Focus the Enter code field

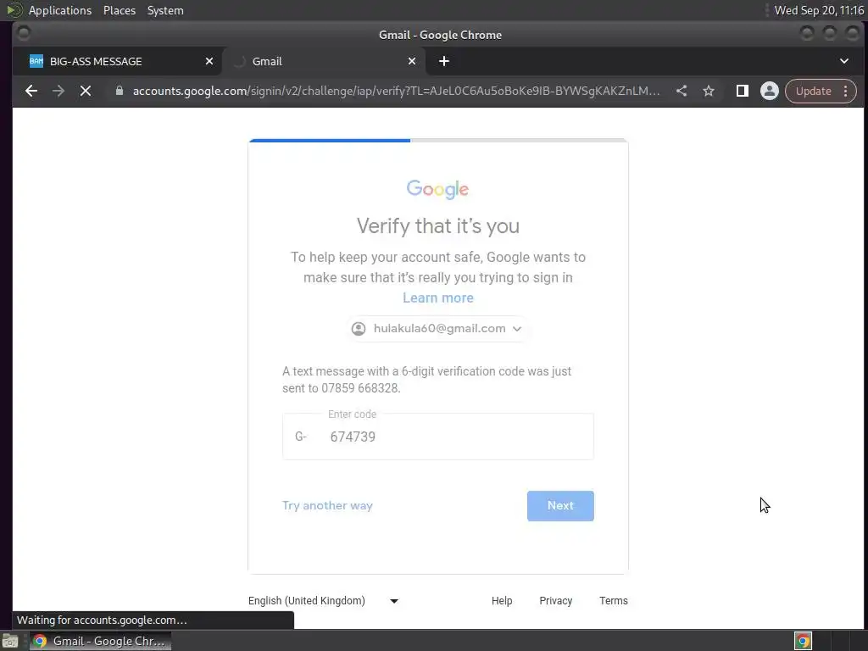tap(438, 437)
